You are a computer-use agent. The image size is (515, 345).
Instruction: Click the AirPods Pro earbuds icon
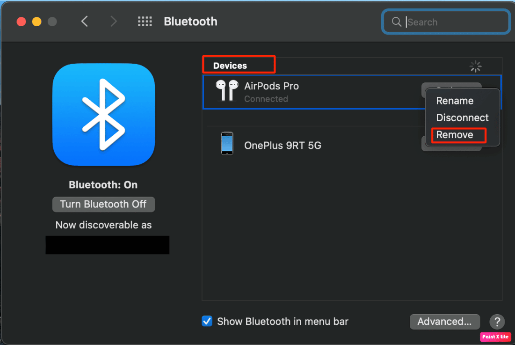226,90
